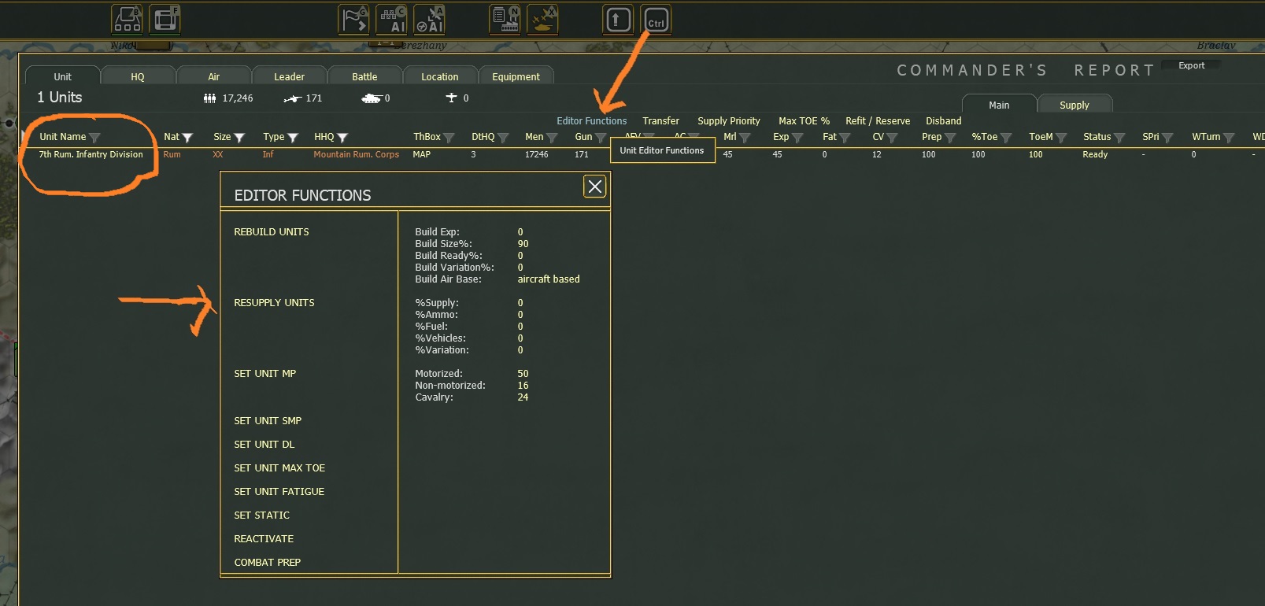Close the Editor Functions dialog
Viewport: 1265px width, 606px height.
pos(595,187)
